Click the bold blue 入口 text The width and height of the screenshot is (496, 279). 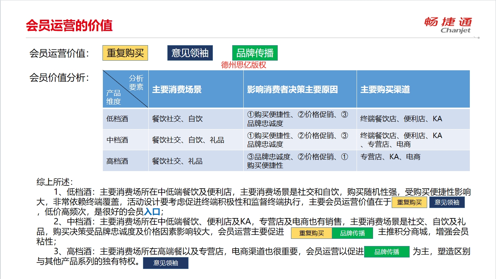click(152, 212)
